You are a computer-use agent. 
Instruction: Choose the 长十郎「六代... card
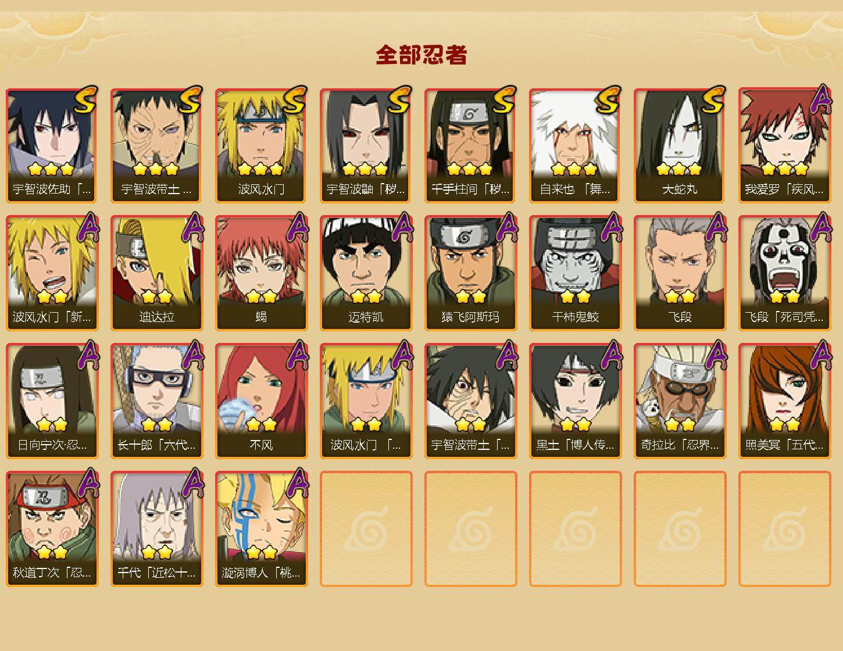tap(156, 401)
